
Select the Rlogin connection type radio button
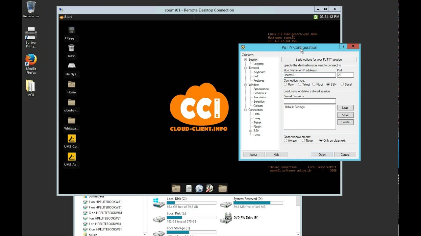coord(314,84)
